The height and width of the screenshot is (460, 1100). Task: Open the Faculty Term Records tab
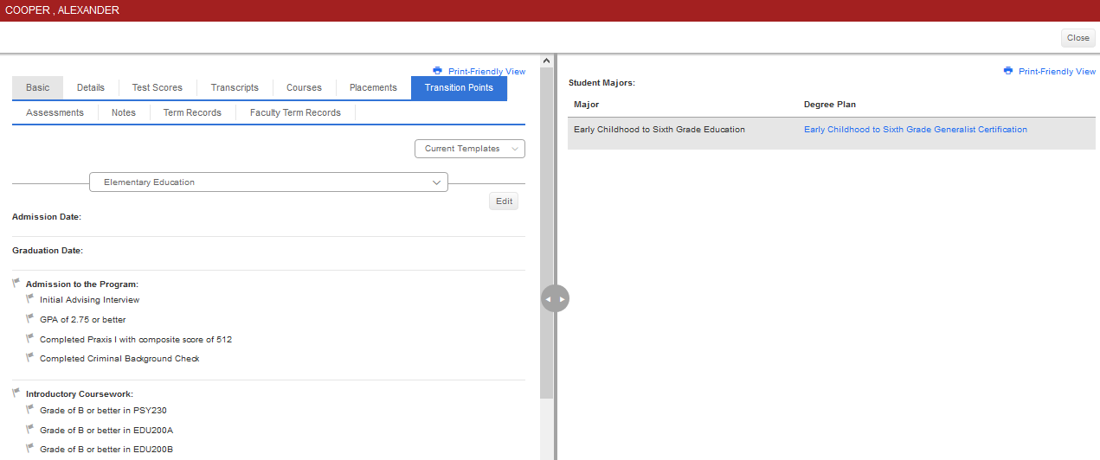click(295, 112)
